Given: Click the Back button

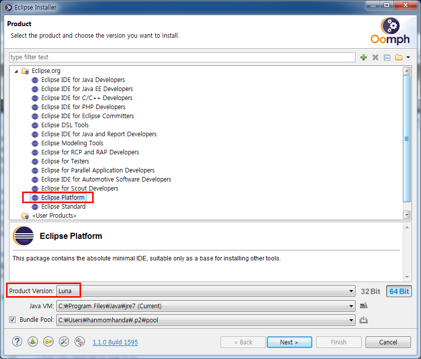Looking at the screenshot, I should pos(243,342).
